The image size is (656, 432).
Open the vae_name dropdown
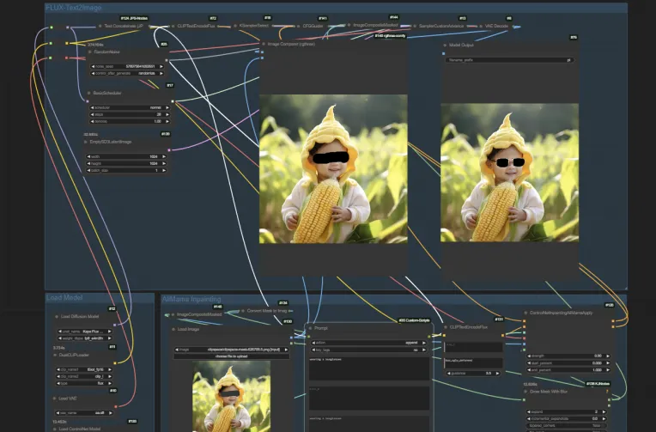(84, 413)
